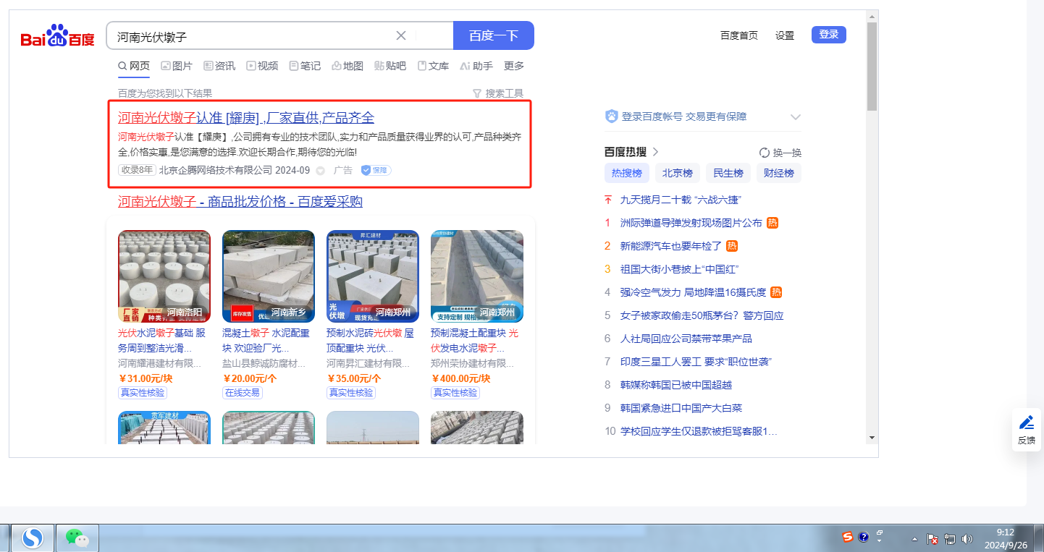Click the network tray icon

click(x=950, y=539)
